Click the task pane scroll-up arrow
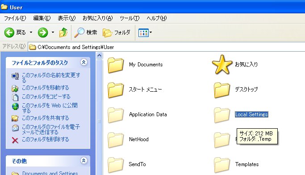Viewport: 305px width, 175px height. click(x=100, y=56)
